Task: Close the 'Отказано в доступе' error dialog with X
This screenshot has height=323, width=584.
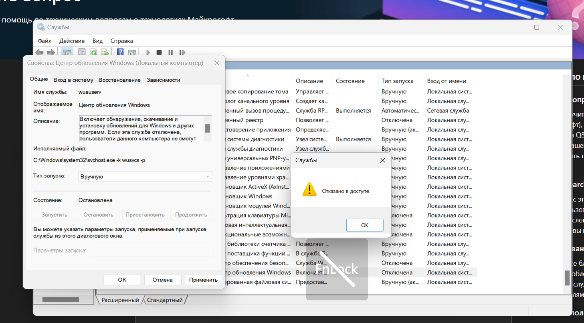Action: (x=383, y=160)
